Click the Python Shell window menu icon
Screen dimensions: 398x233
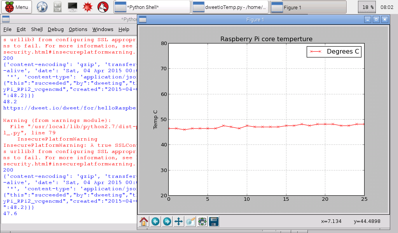[x=5, y=19]
